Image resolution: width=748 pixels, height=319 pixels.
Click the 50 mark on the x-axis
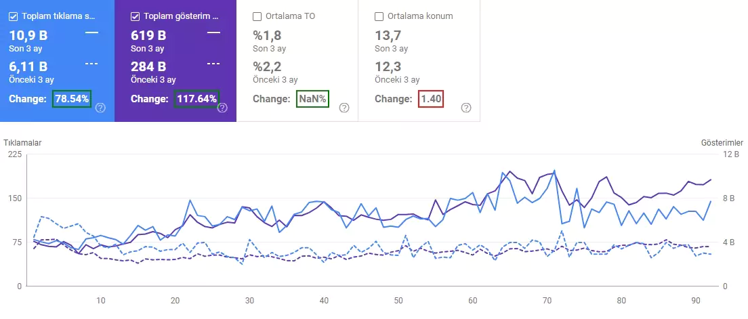click(398, 301)
